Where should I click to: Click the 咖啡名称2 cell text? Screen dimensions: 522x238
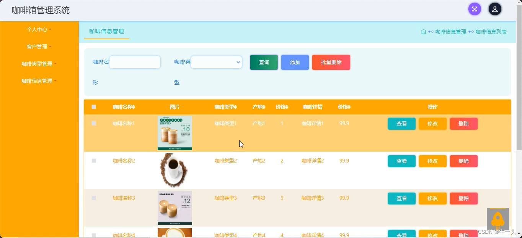(x=124, y=161)
